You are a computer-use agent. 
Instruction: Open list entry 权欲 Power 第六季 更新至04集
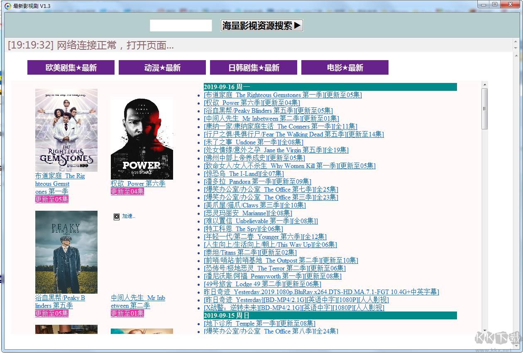click(x=252, y=103)
